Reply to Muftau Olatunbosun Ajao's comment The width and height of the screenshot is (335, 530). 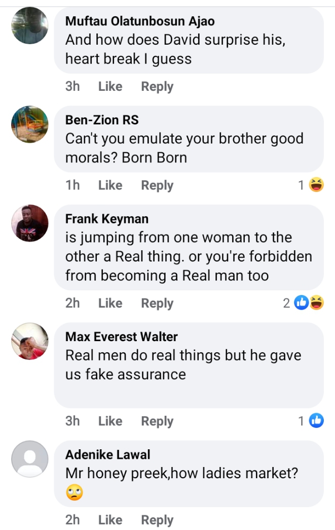(157, 87)
